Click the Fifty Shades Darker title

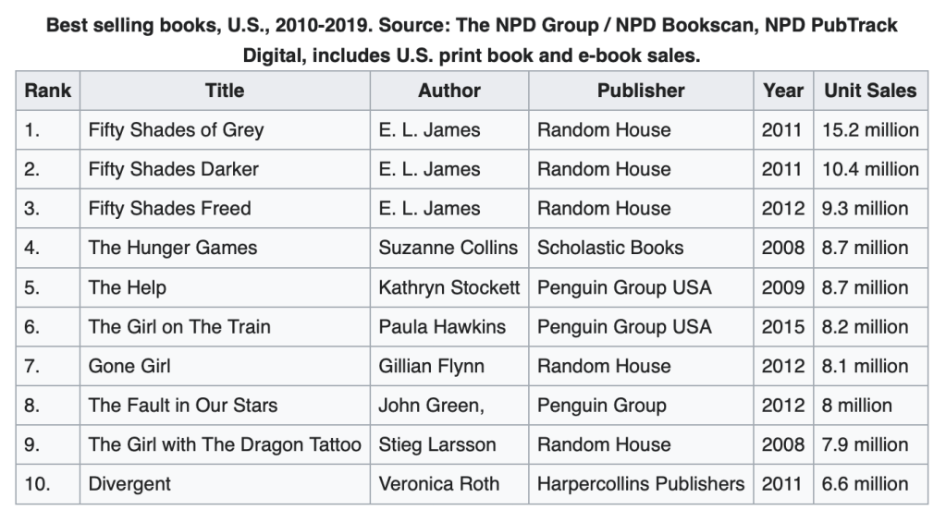tap(174, 169)
